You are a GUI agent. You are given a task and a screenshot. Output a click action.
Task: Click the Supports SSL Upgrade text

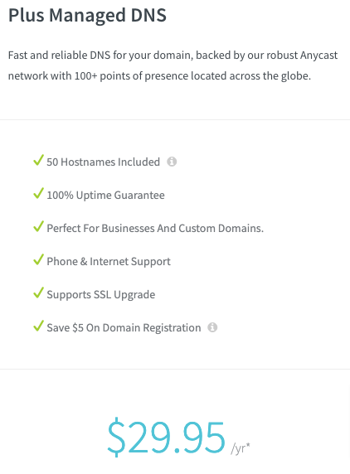pos(101,295)
